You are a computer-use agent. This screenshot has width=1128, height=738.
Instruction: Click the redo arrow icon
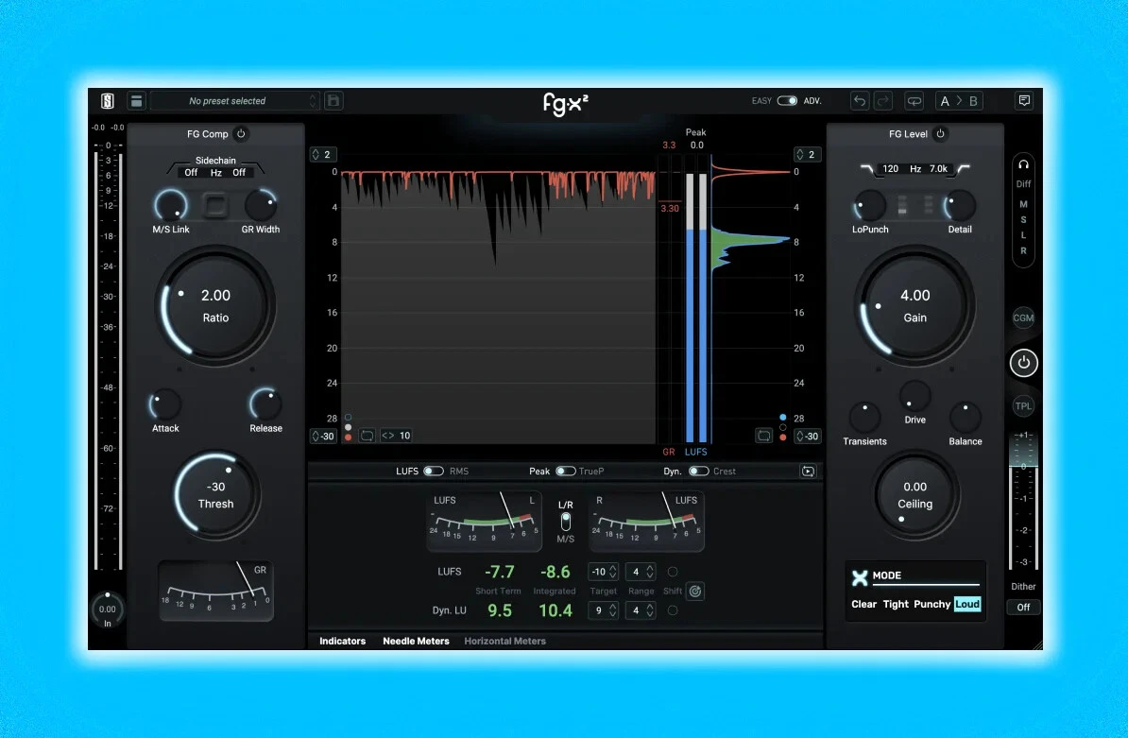point(882,101)
